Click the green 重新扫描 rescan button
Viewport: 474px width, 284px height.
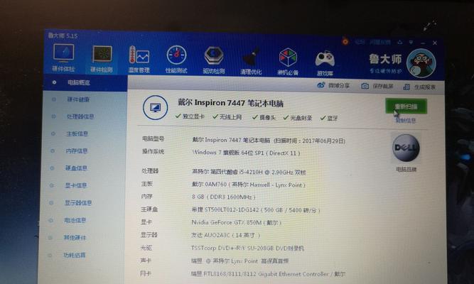point(406,106)
